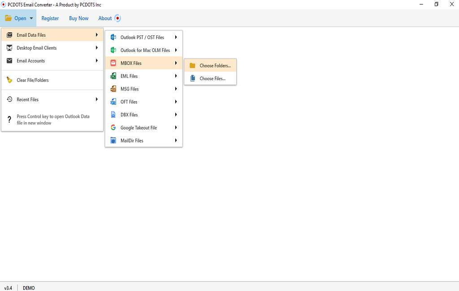This screenshot has width=459, height=291.
Task: Click the OFT Files icon
Action: (x=113, y=102)
